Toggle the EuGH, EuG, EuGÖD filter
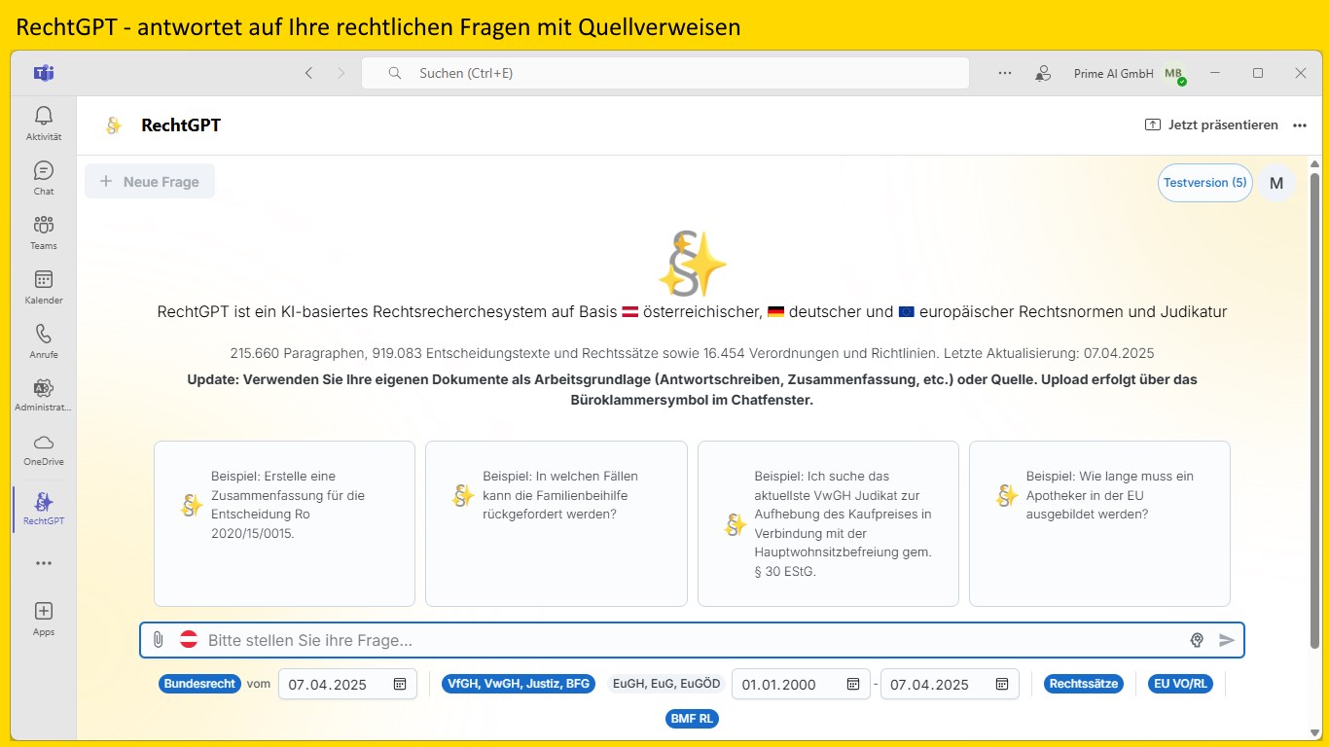The height and width of the screenshot is (747, 1329). point(666,684)
